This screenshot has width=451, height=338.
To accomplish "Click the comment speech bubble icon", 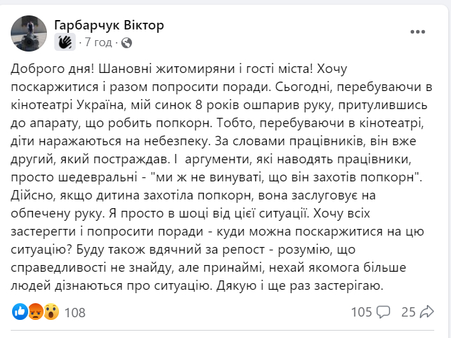I will tap(383, 312).
